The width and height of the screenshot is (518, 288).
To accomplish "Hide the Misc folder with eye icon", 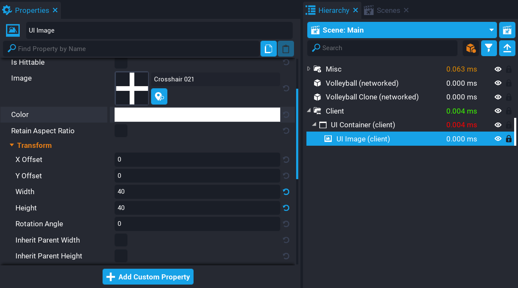I will [x=498, y=69].
